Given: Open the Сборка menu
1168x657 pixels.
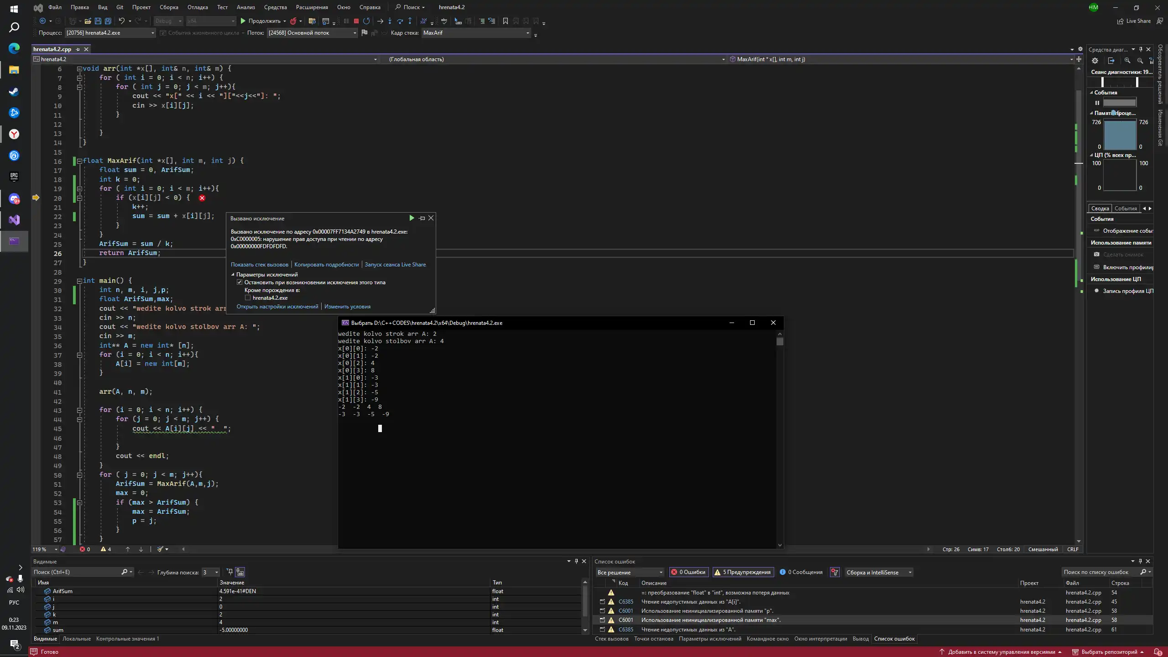Looking at the screenshot, I should 169,7.
